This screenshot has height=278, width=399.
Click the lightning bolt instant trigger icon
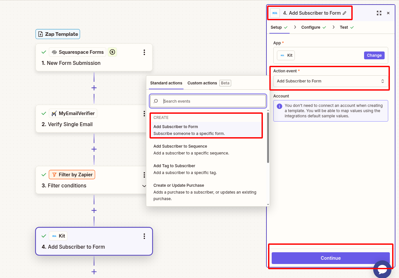[x=112, y=52]
